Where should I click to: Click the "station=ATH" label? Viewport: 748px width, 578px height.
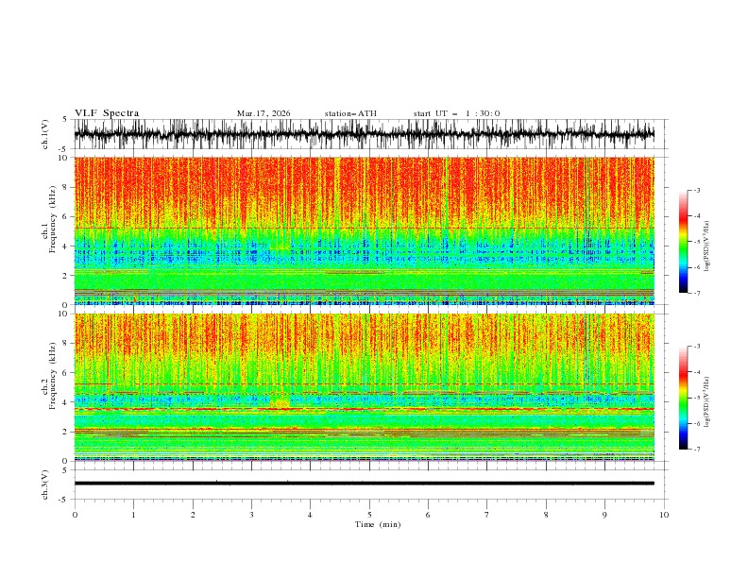tap(350, 113)
